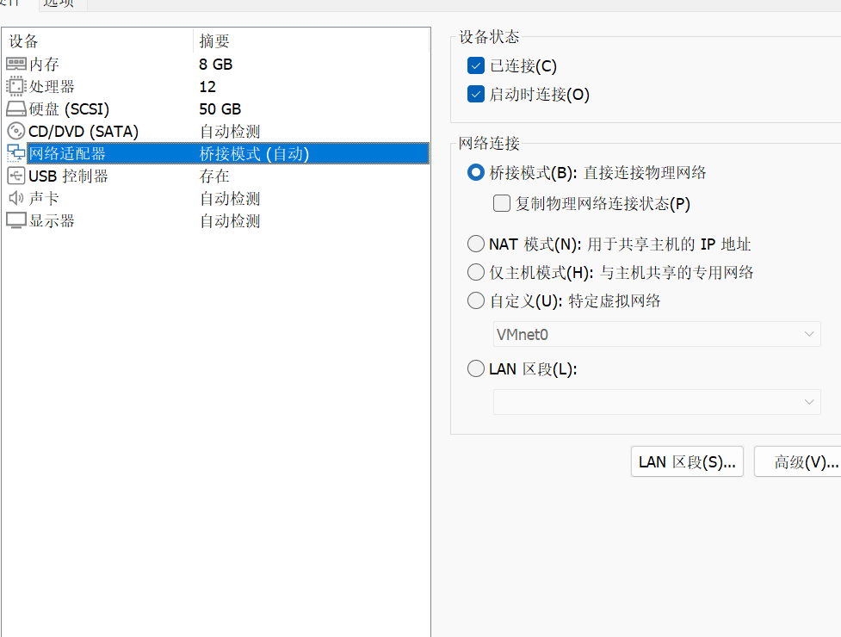
Task: Click the 存在 USB summary value
Action: click(214, 176)
